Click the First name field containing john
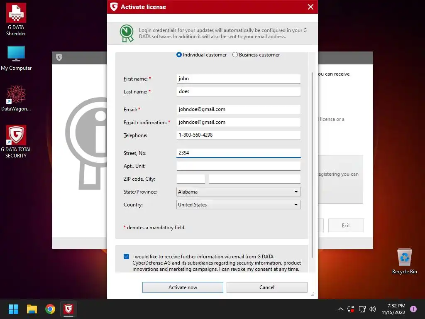Screen dimensions: 425x319 (x=239, y=79)
